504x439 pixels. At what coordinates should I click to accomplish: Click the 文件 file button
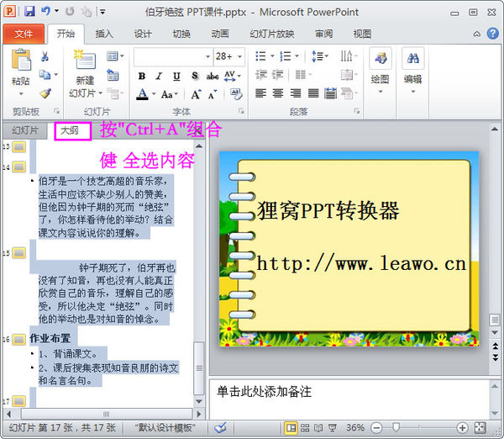click(x=24, y=34)
